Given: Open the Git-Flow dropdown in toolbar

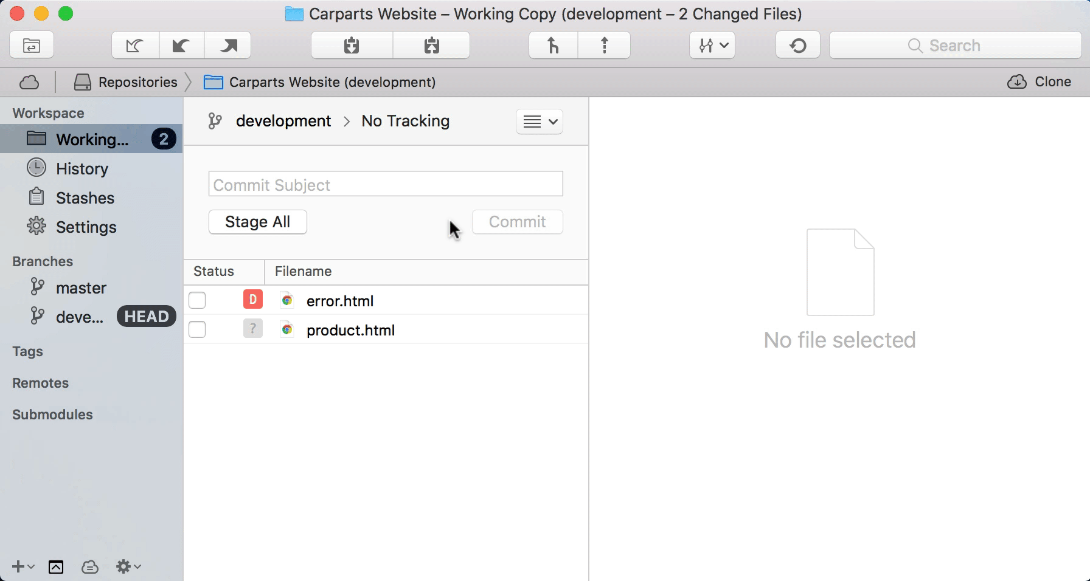Looking at the screenshot, I should coord(712,46).
